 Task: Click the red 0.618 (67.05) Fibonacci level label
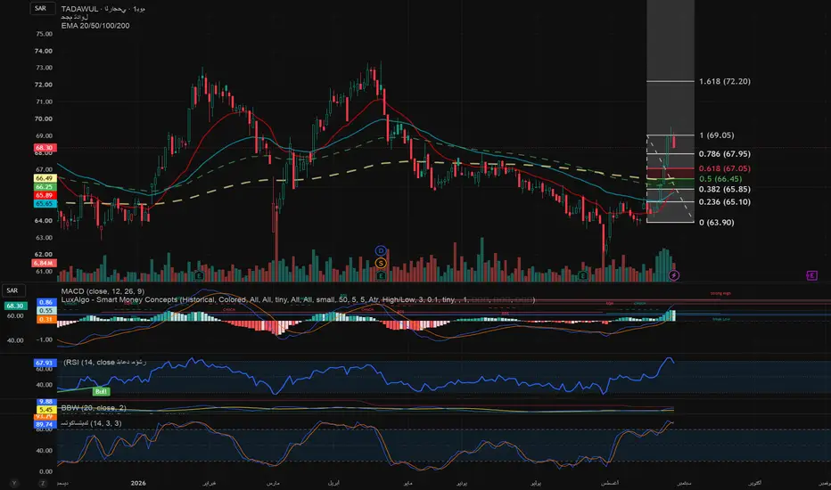[x=725, y=168]
